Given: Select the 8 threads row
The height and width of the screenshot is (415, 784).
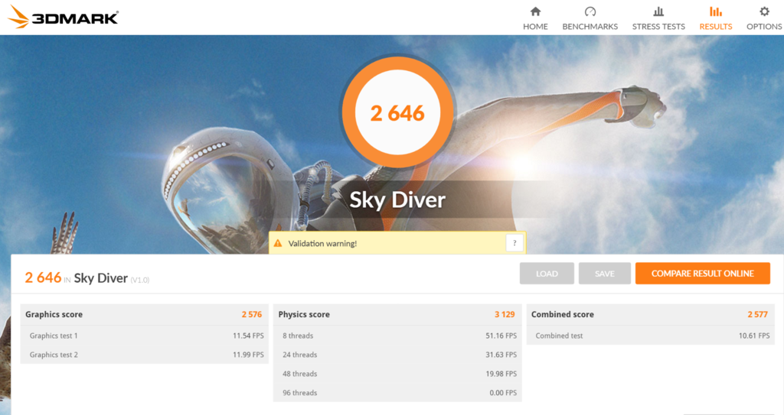Looking at the screenshot, I should [397, 336].
